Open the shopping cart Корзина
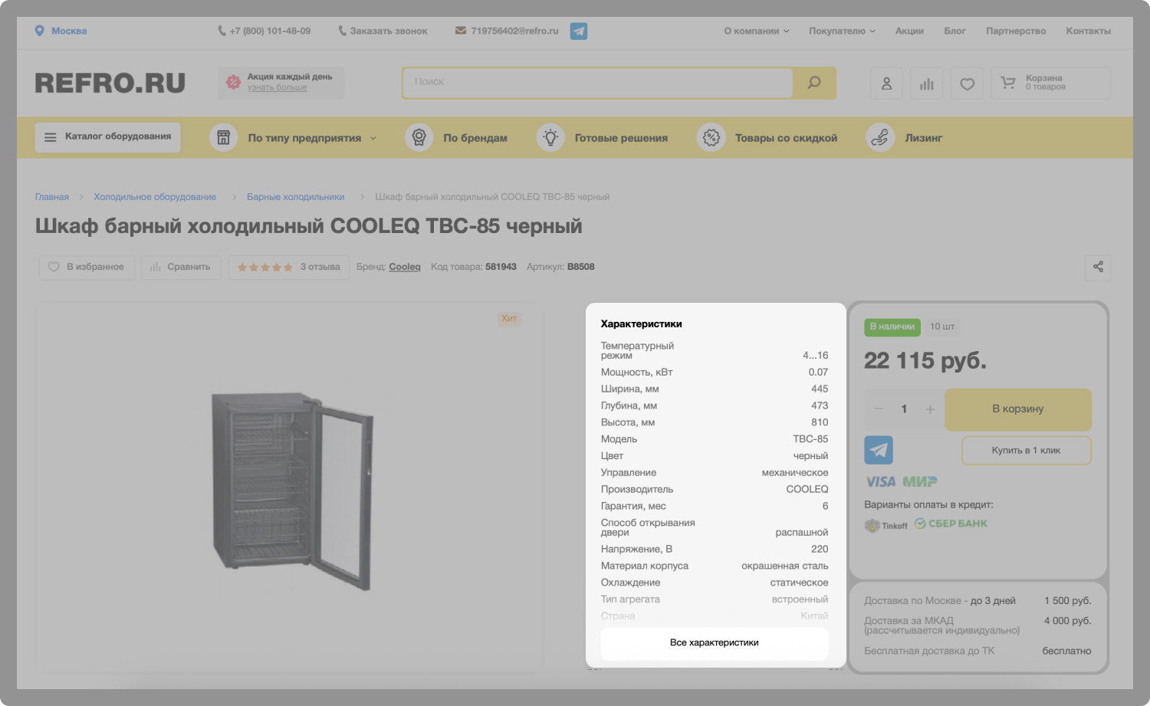 click(x=1050, y=83)
